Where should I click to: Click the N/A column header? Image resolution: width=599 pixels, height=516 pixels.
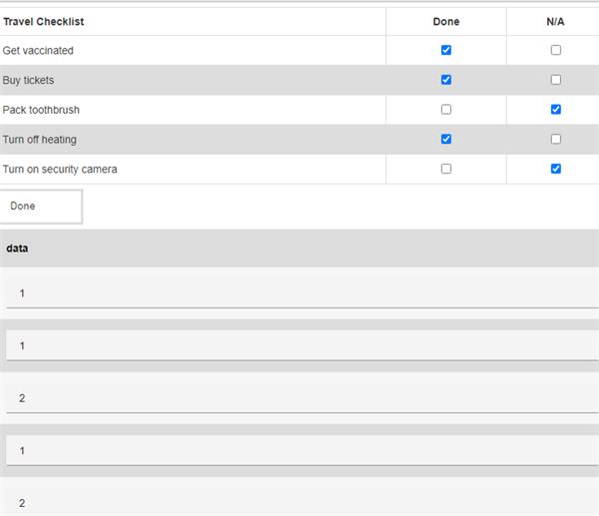pos(555,22)
